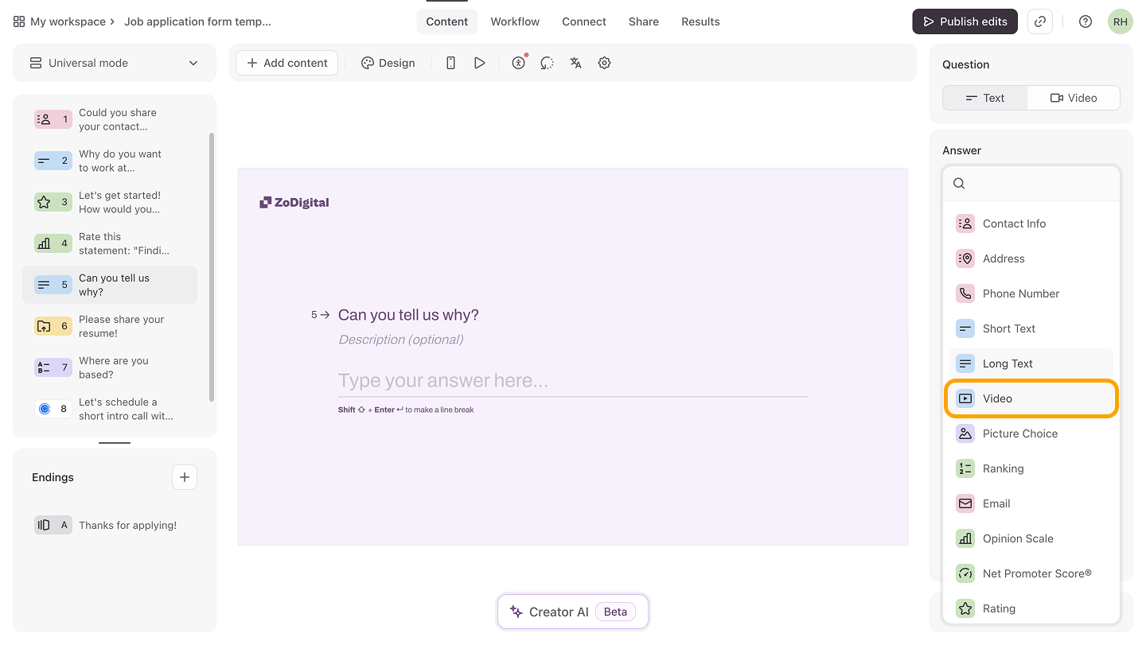This screenshot has width=1146, height=645.
Task: Open the help question mark icon
Action: 1086,21
